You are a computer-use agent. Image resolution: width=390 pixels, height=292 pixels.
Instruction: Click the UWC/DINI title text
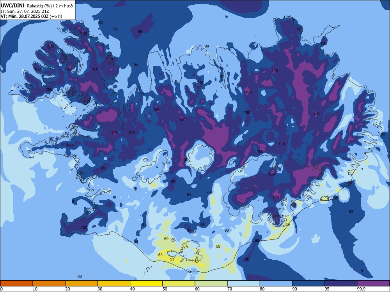[12, 6]
